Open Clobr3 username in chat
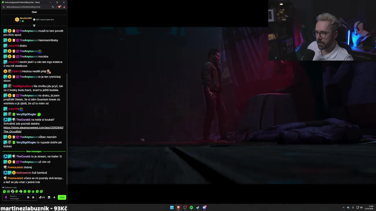 (16, 72)
